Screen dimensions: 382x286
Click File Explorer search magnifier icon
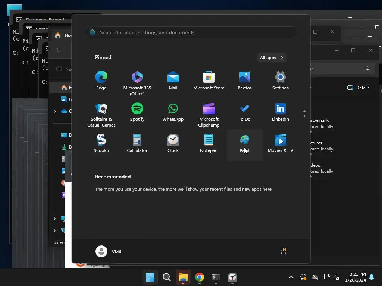coord(367,69)
